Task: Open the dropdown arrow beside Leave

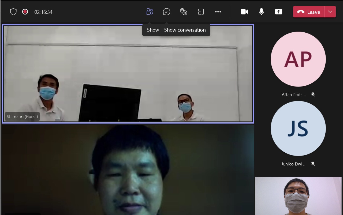Action: (330, 12)
